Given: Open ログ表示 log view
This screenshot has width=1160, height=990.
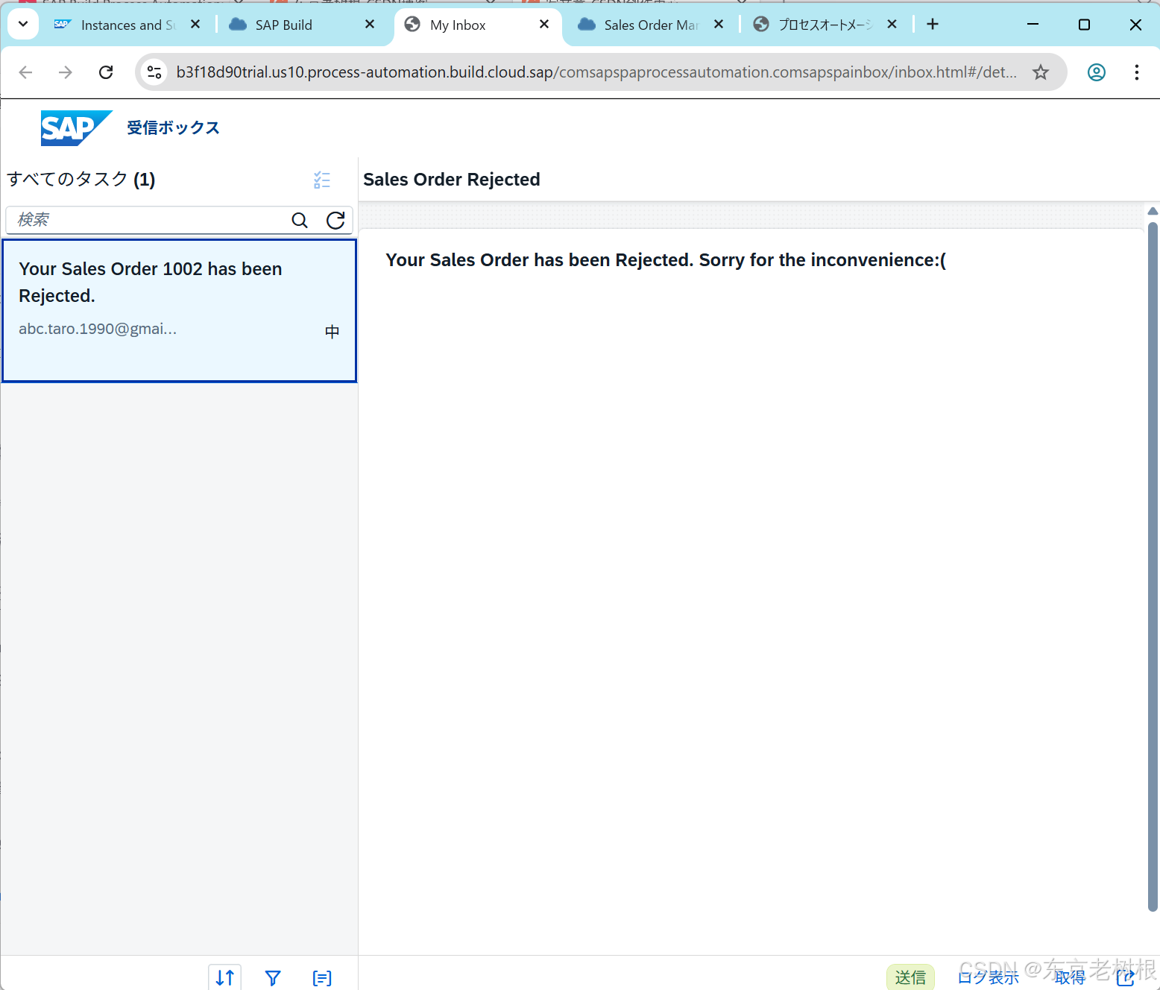Looking at the screenshot, I should tap(989, 977).
